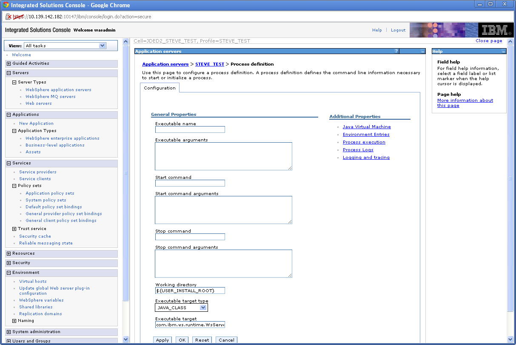Screen dimensions: 516x345
Task: Open WebSphere enterprise applications link
Action: click(x=62, y=138)
